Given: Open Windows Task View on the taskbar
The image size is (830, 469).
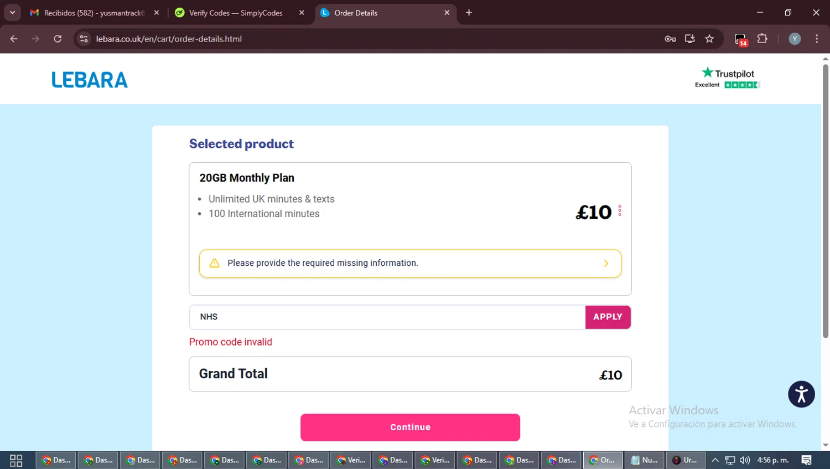Looking at the screenshot, I should [x=16, y=460].
